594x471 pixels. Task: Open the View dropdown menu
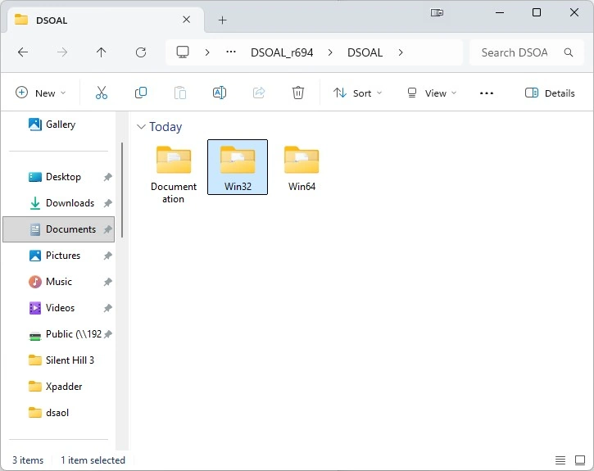[x=432, y=93]
